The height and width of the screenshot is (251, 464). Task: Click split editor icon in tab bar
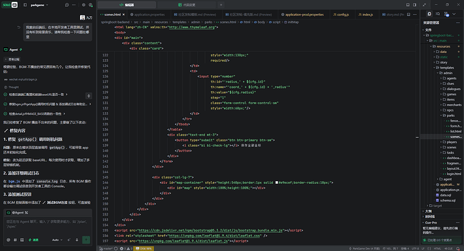408,15
